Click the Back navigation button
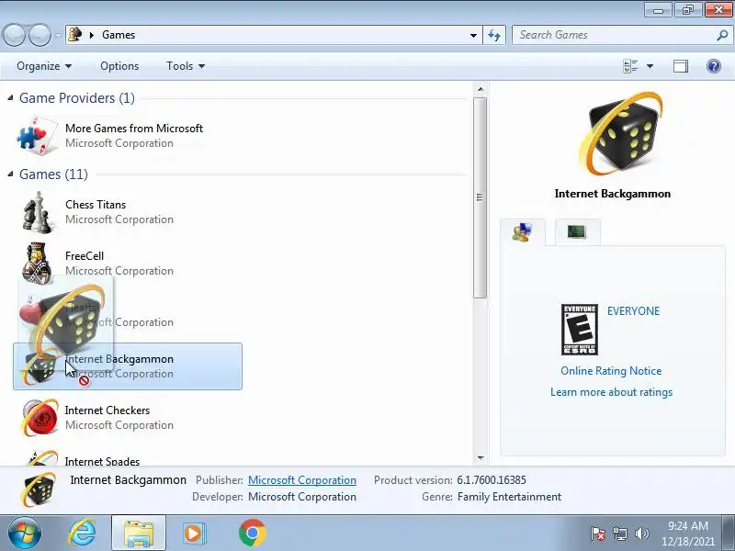 [x=14, y=35]
